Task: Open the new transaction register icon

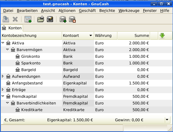Action: pyautogui.click(x=28, y=19)
